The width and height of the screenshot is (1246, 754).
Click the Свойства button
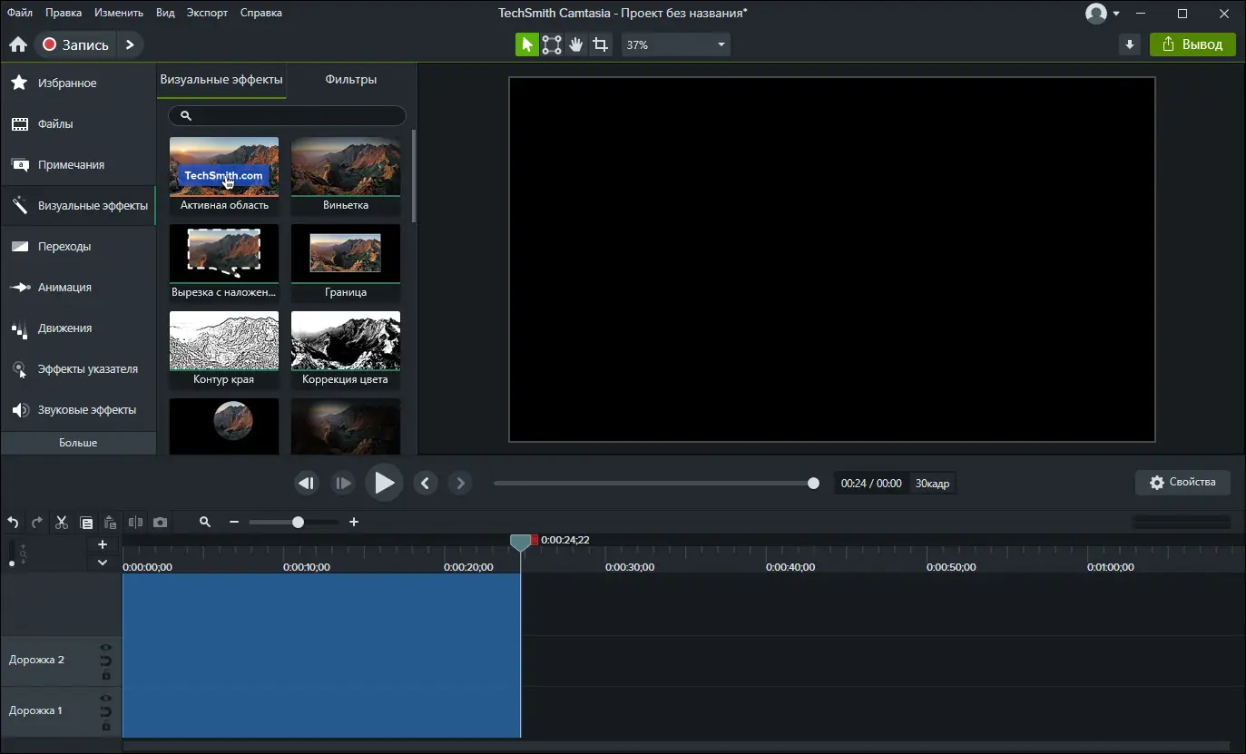click(1182, 483)
